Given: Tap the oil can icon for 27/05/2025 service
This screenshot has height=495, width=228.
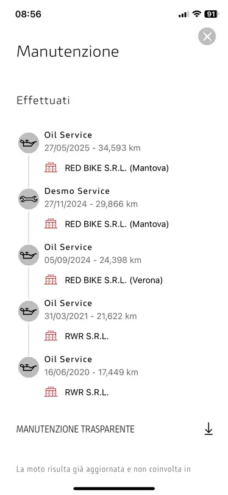Looking at the screenshot, I should click(x=28, y=142).
